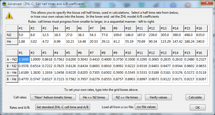This screenshot has height=115, width=215.
Task: Click the N2 == He times button
Action: 127,97
